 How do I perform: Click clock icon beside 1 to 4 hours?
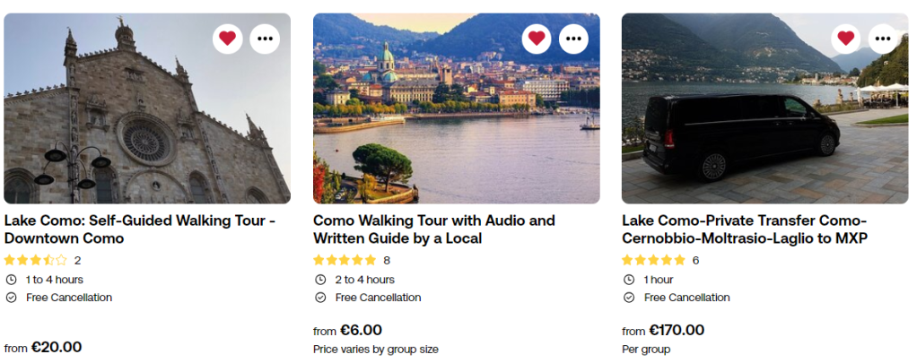(x=11, y=280)
